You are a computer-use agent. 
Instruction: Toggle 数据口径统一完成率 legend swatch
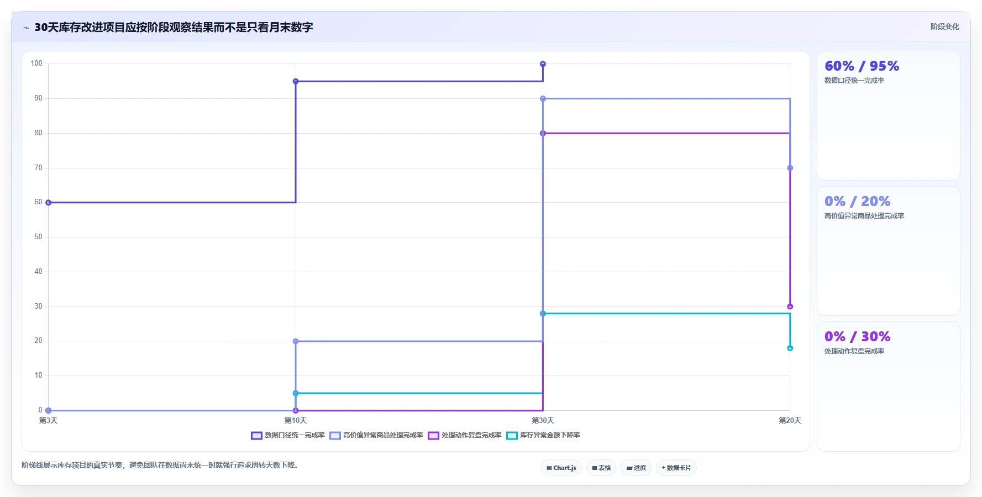tap(256, 436)
